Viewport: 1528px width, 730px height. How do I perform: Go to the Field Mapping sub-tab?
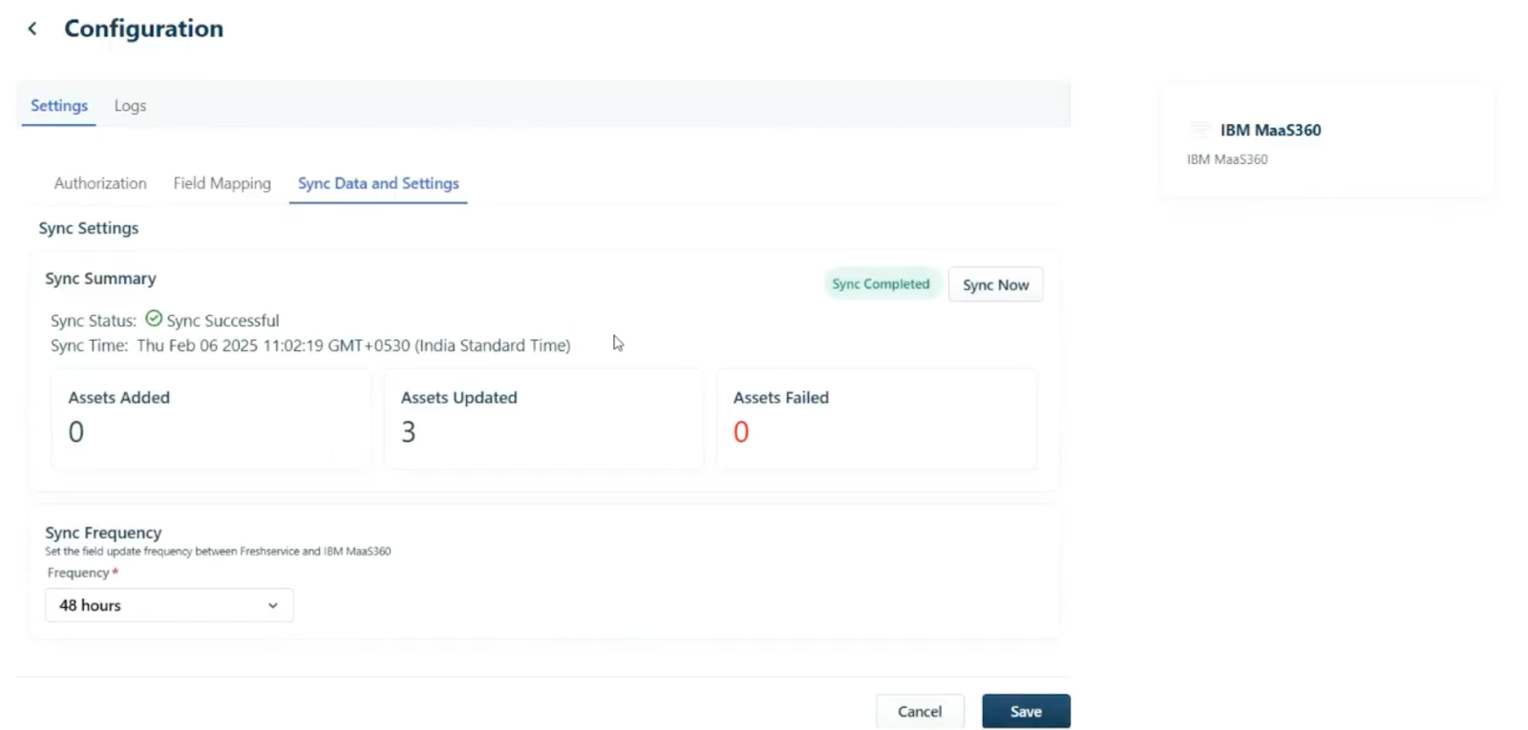(x=223, y=183)
